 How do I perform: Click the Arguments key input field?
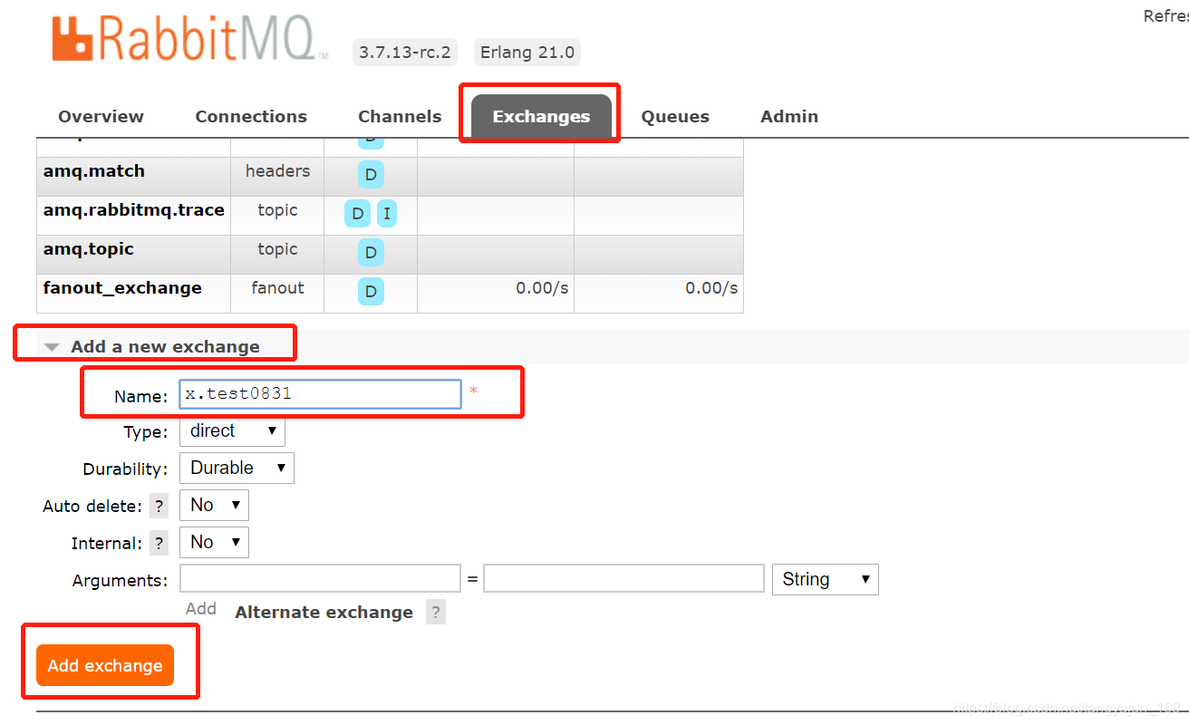[320, 578]
